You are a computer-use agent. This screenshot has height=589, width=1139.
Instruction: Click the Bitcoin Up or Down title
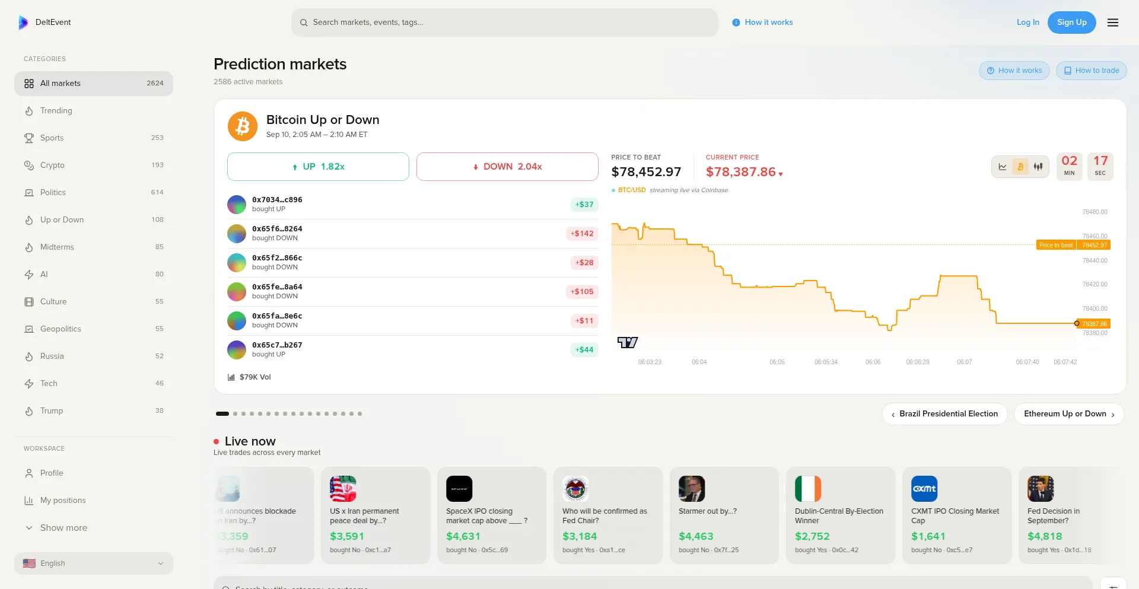323,120
